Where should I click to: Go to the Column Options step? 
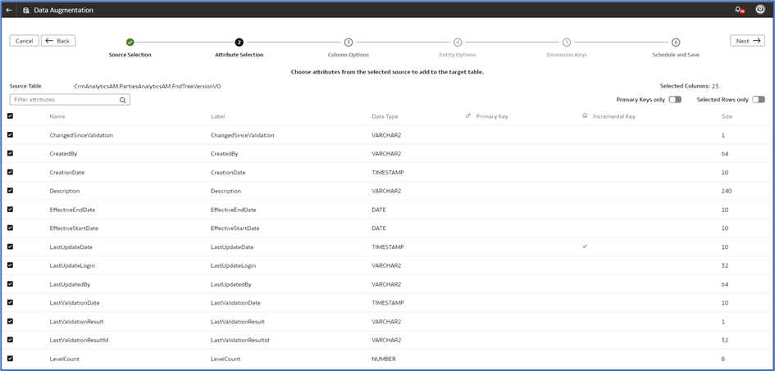click(x=348, y=42)
